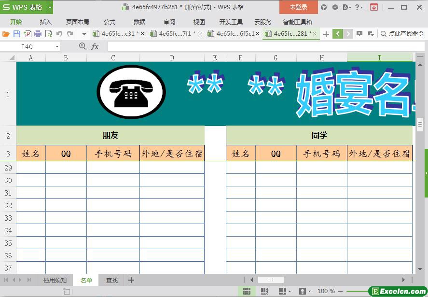Open the 智能工具箱 ribbon tab
Viewport: 428px width, 297px height.
tap(298, 22)
